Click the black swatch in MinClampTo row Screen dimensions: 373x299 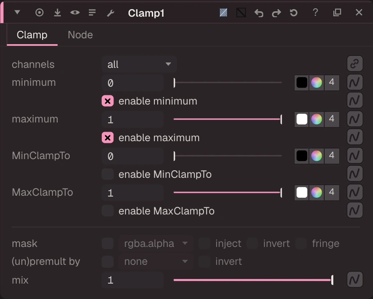(x=302, y=156)
